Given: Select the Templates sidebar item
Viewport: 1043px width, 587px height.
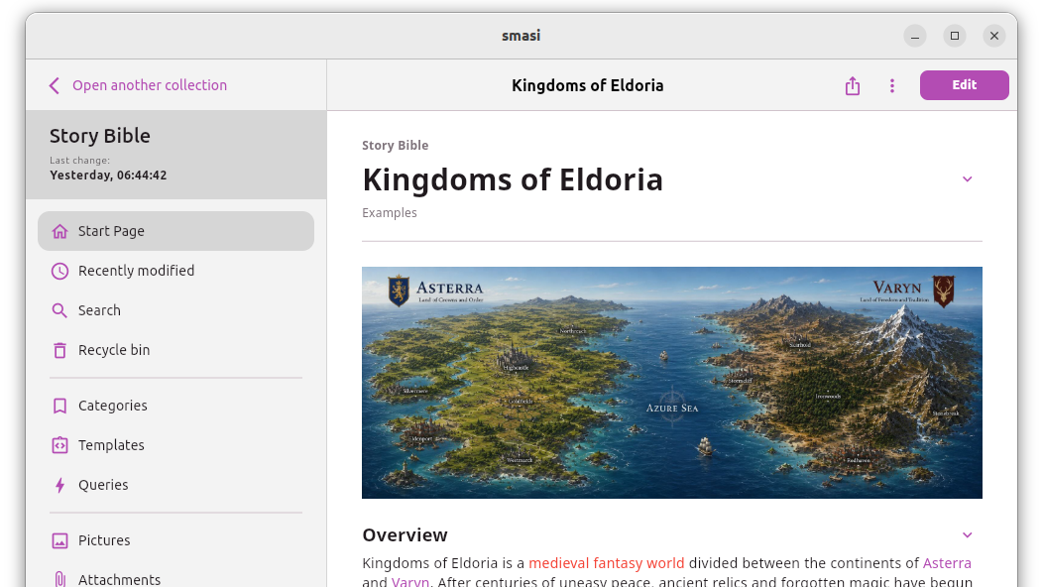Looking at the screenshot, I should (x=175, y=445).
